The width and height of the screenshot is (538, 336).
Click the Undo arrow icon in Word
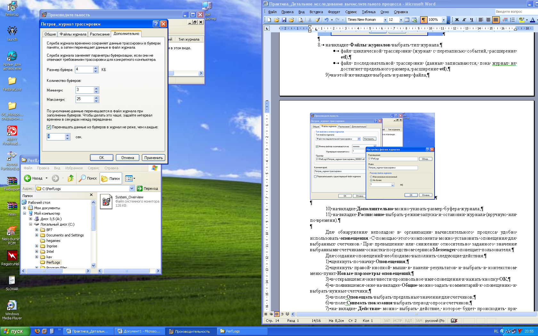(x=326, y=20)
